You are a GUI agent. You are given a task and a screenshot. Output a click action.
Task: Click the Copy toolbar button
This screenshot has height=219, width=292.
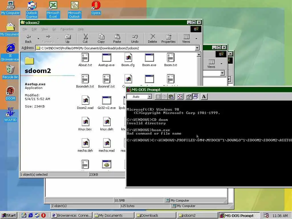(101, 39)
